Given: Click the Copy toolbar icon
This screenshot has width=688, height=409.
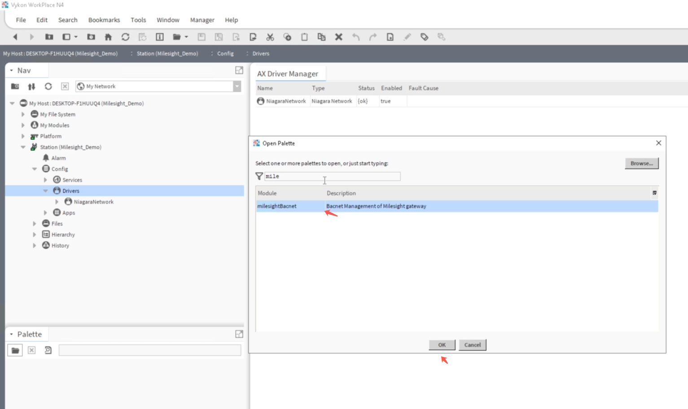Looking at the screenshot, I should coord(287,37).
